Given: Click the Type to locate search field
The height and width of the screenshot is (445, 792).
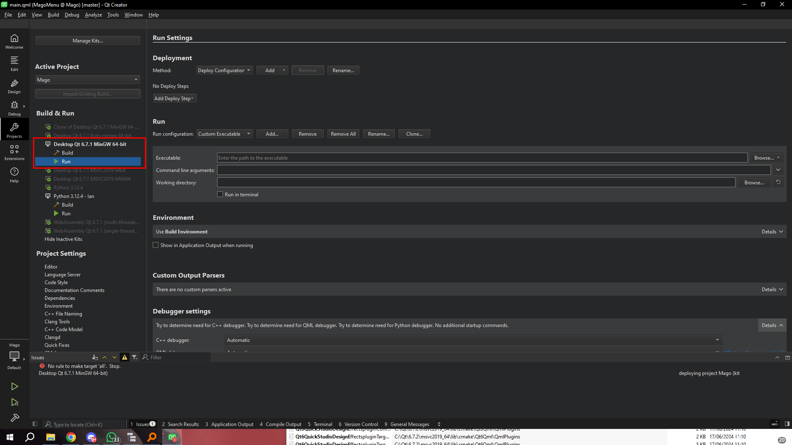Looking at the screenshot, I should [85, 424].
